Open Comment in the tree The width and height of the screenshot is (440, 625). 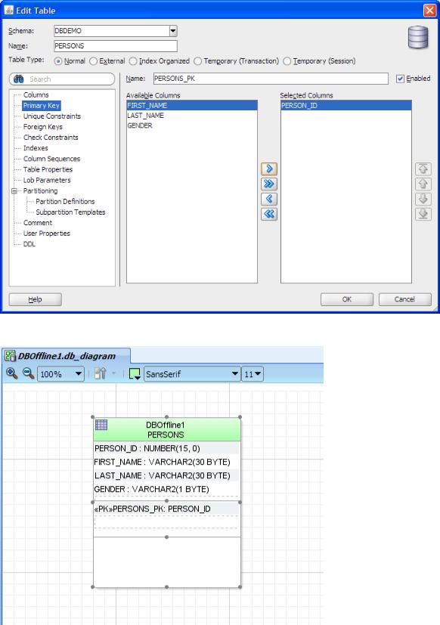tap(38, 223)
